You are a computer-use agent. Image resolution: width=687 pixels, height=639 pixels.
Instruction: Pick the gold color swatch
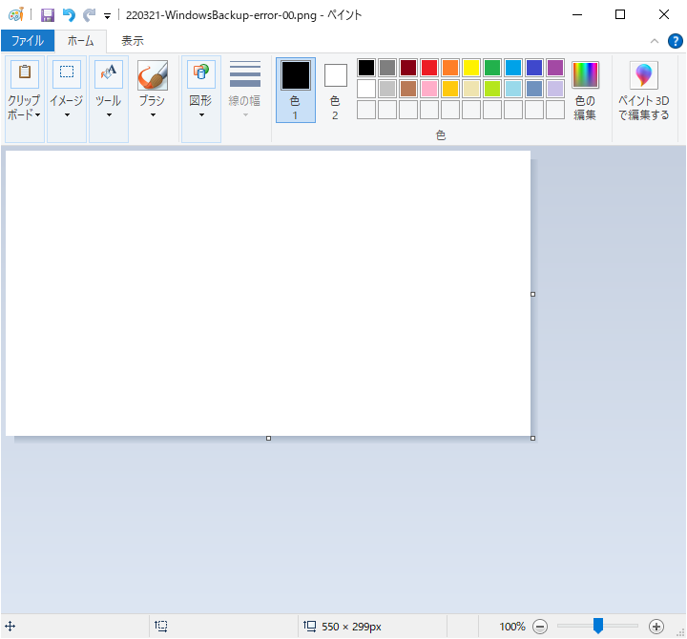450,89
